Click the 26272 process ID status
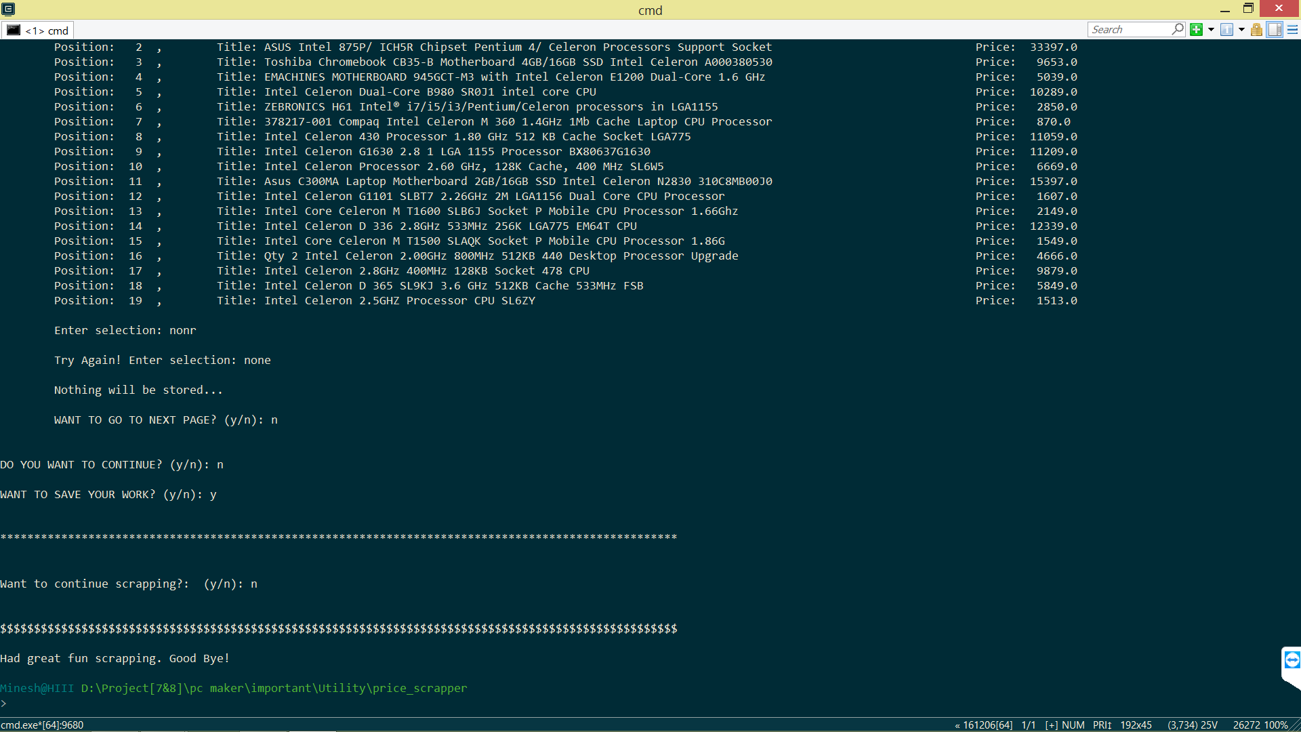Screen dimensions: 1301x732 (1247, 725)
